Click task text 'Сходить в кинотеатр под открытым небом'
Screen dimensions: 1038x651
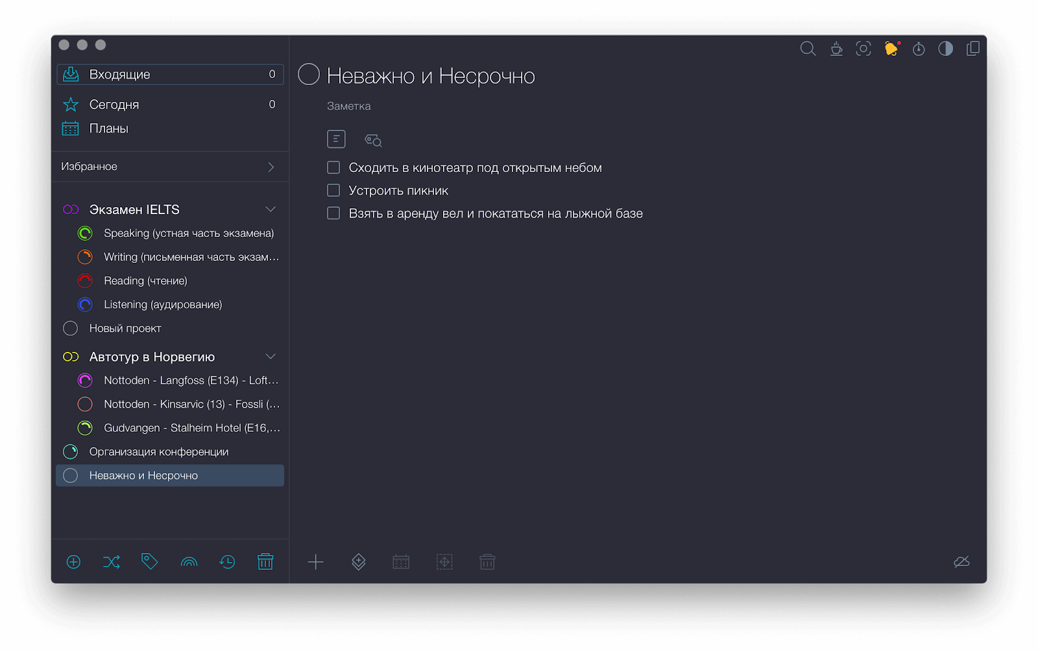(x=476, y=167)
